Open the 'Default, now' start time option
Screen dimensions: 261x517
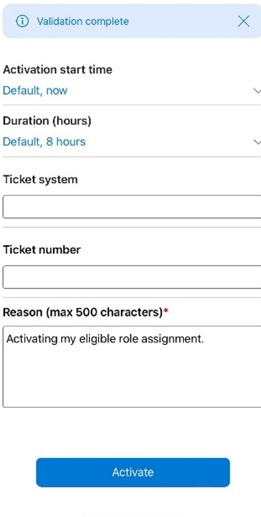[x=35, y=91]
